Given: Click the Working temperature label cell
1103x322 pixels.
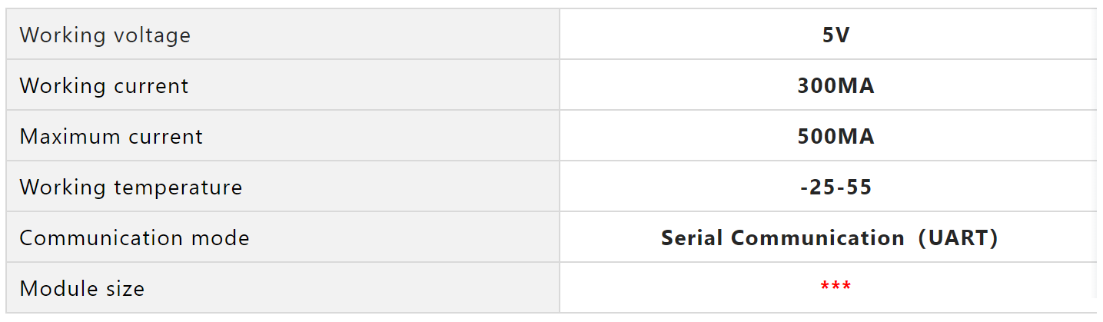Looking at the screenshot, I should click(x=282, y=187).
